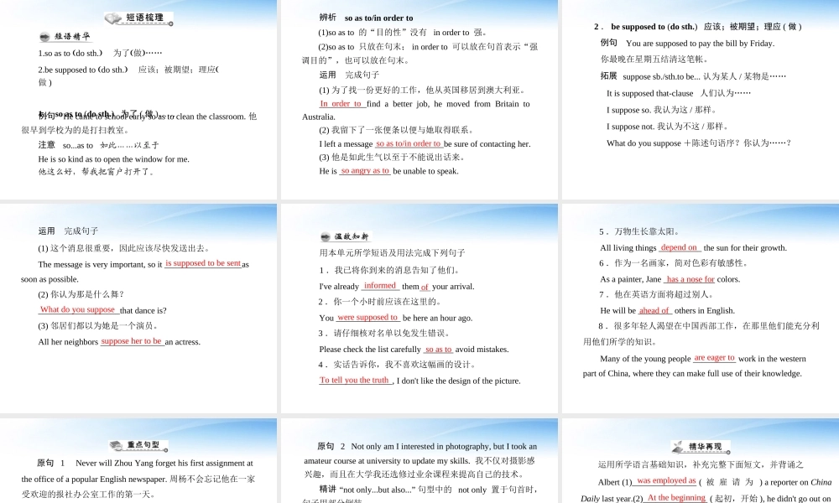Click red answer 'At the beginning'
This screenshot has height=503, width=839.
point(676,498)
